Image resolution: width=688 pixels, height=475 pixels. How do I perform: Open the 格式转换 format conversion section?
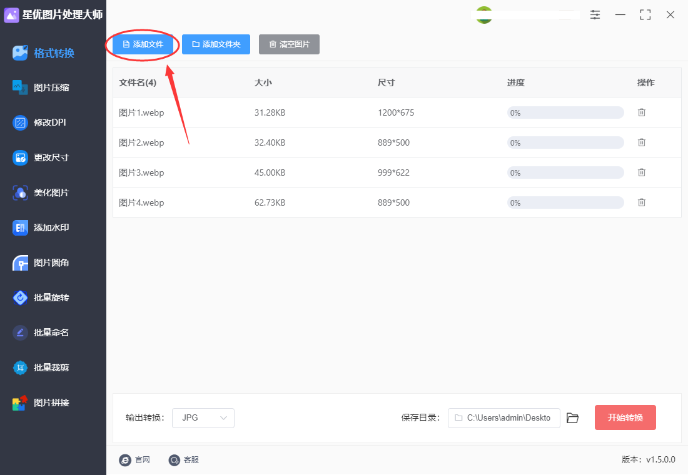44,53
